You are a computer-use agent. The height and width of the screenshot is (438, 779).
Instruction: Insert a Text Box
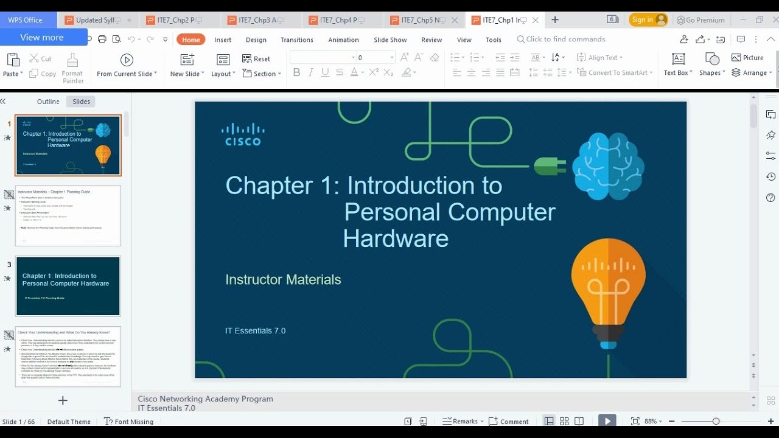[678, 64]
